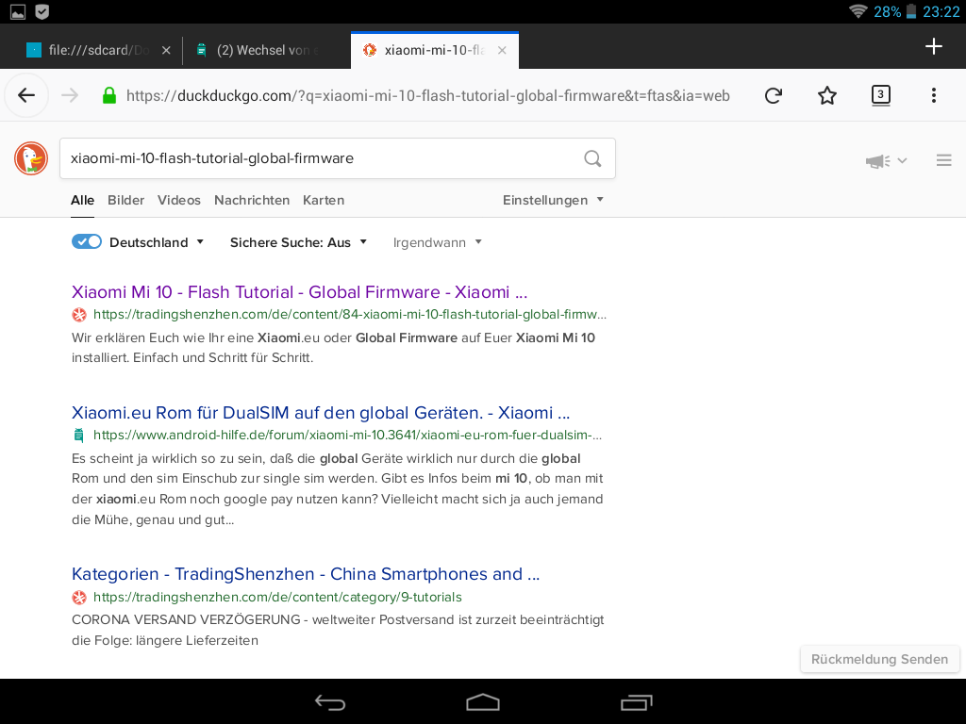Close the xiaomi-mi-10 tab

coord(502,51)
